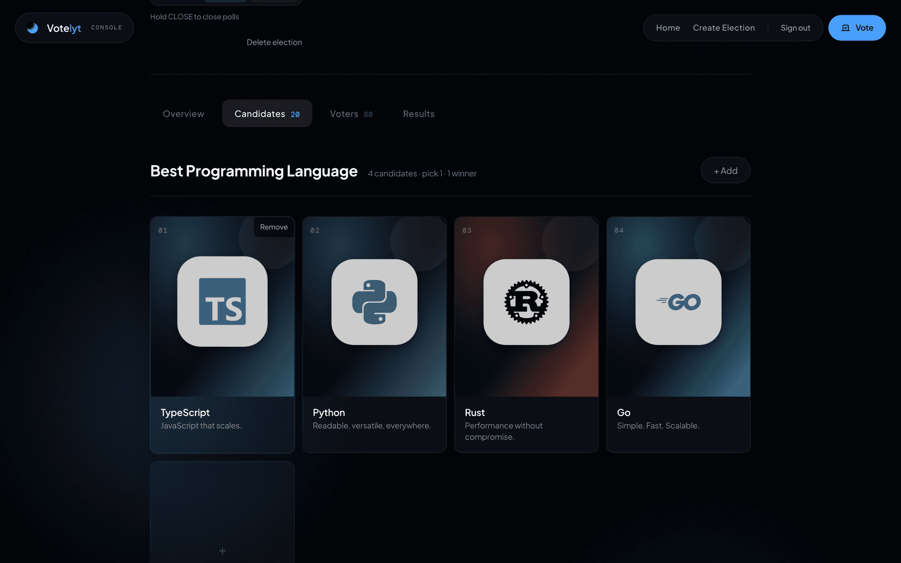
Task: Click the Go gopher logo icon
Action: coord(678,302)
